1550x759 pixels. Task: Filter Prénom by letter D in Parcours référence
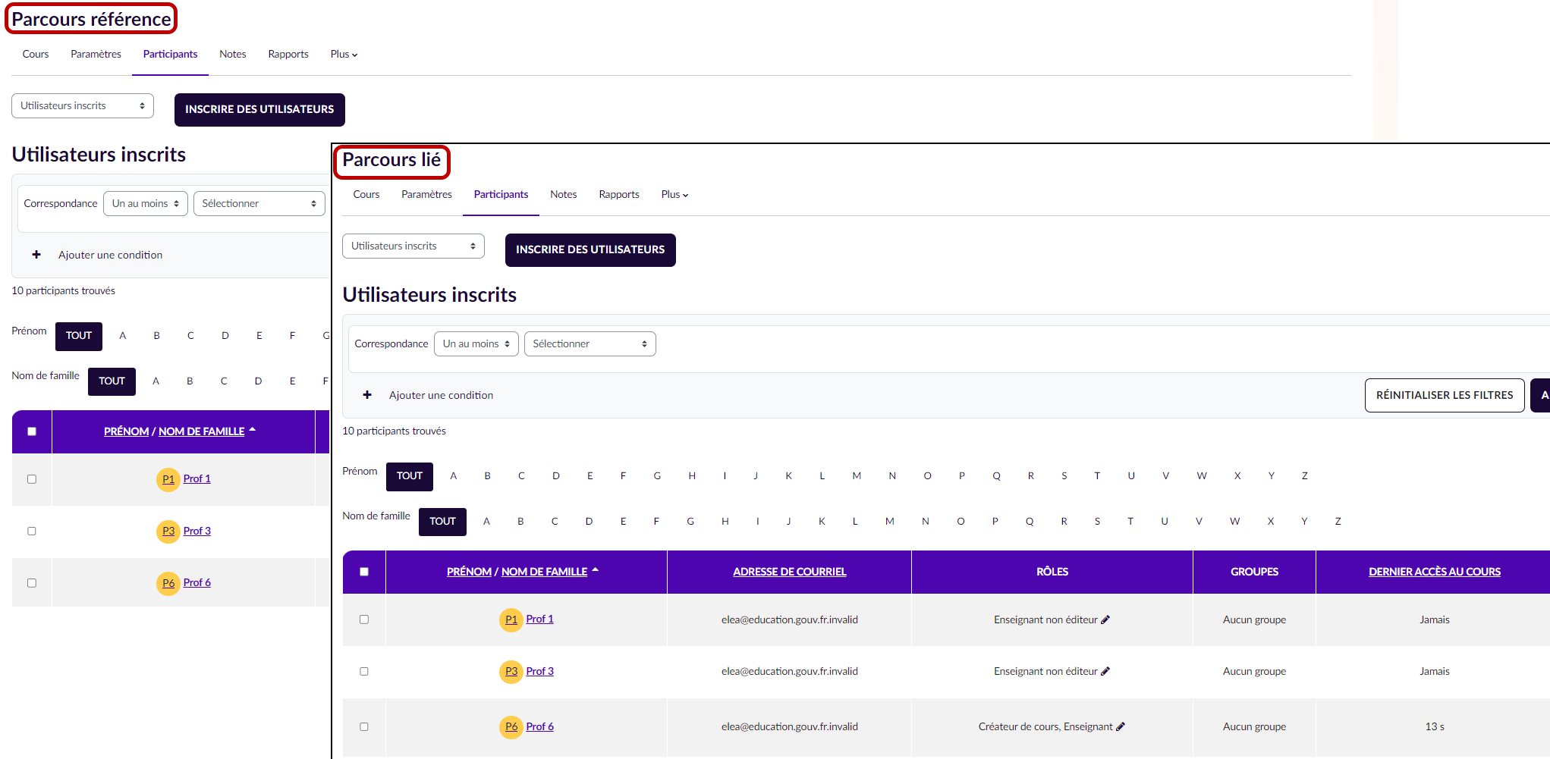[x=225, y=336]
